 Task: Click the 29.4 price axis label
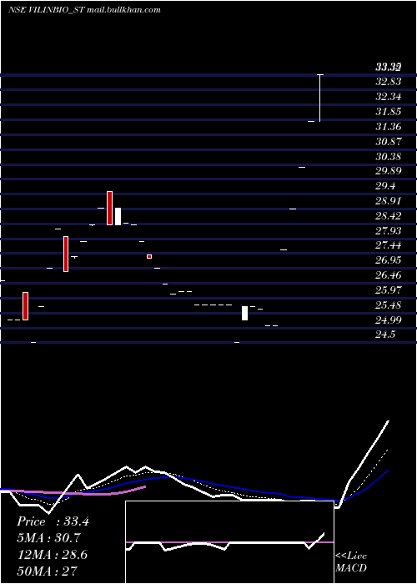point(385,186)
